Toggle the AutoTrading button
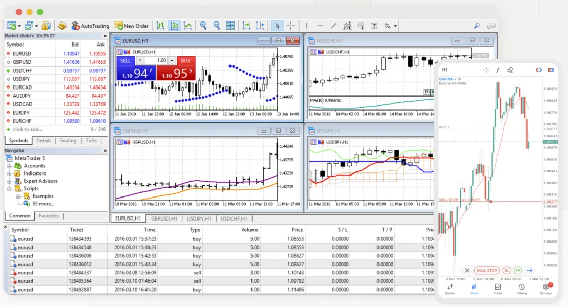 pos(90,26)
